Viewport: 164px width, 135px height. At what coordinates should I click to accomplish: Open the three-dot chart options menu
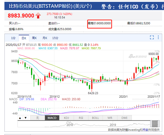click(x=158, y=37)
